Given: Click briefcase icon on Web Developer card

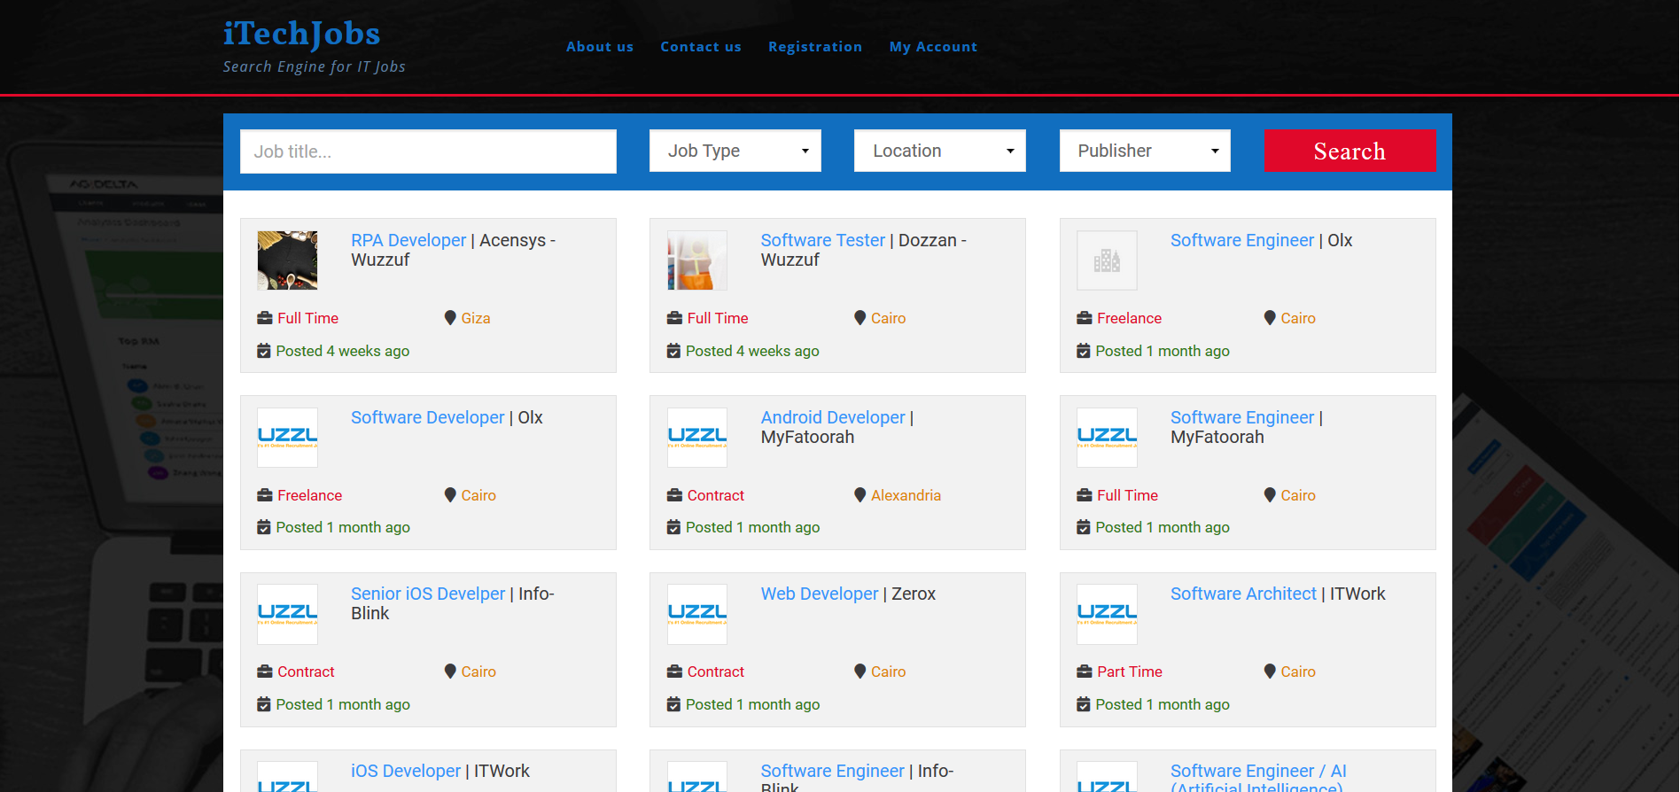Looking at the screenshot, I should coord(674,672).
